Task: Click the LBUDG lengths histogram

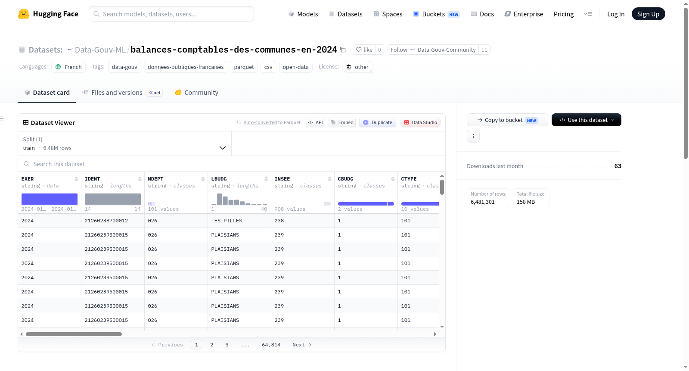Action: pyautogui.click(x=239, y=199)
